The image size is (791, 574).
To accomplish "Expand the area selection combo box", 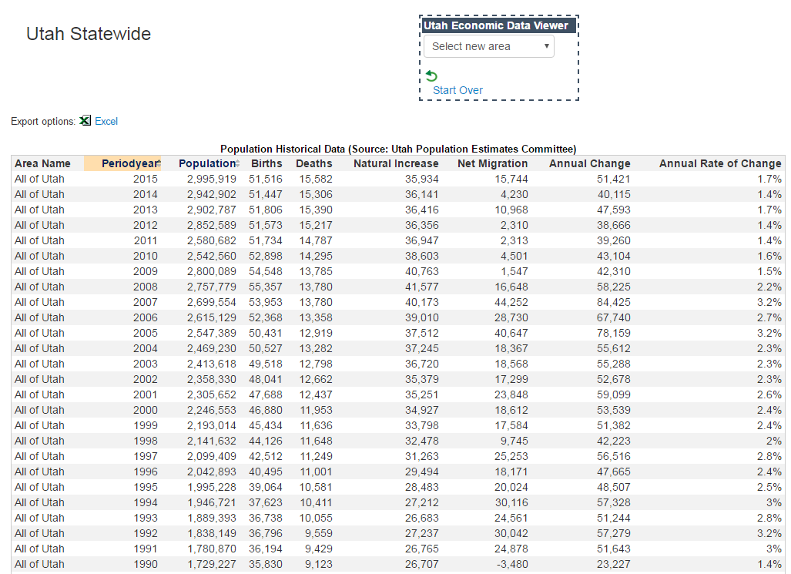I will coord(488,46).
